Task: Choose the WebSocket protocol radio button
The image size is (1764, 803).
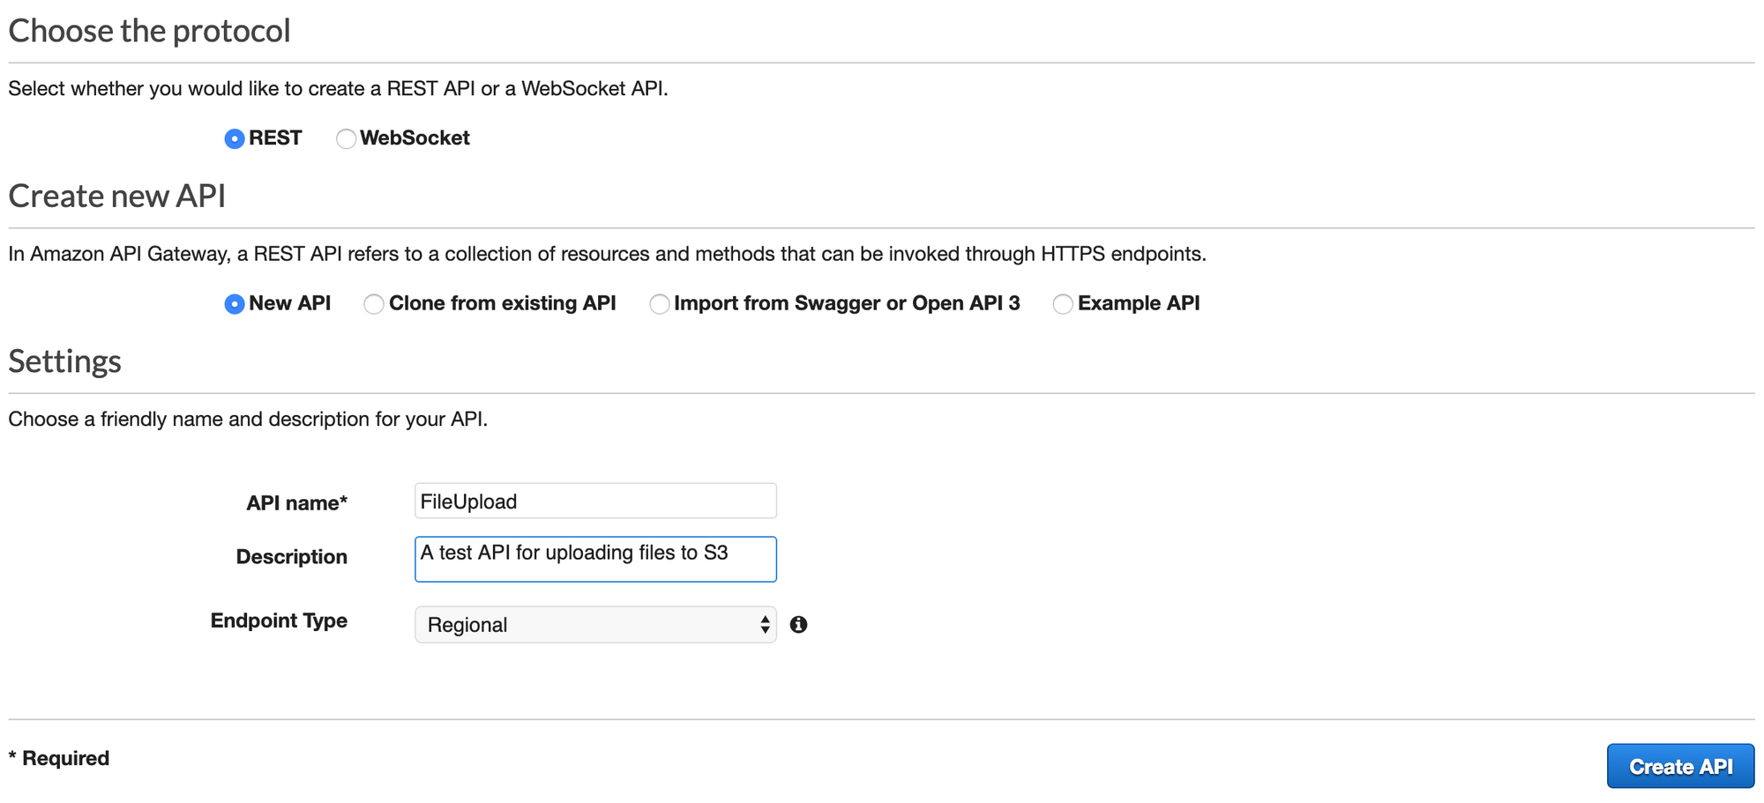Action: tap(346, 138)
